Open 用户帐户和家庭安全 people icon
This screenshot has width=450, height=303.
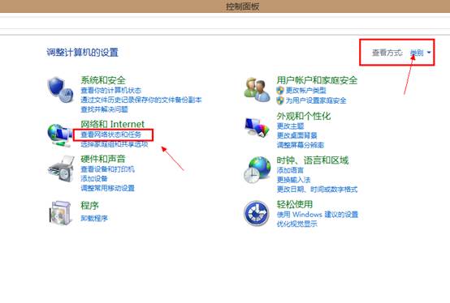point(257,90)
